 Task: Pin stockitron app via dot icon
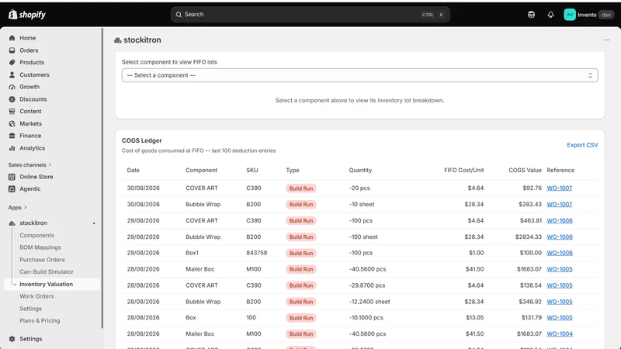tap(94, 223)
